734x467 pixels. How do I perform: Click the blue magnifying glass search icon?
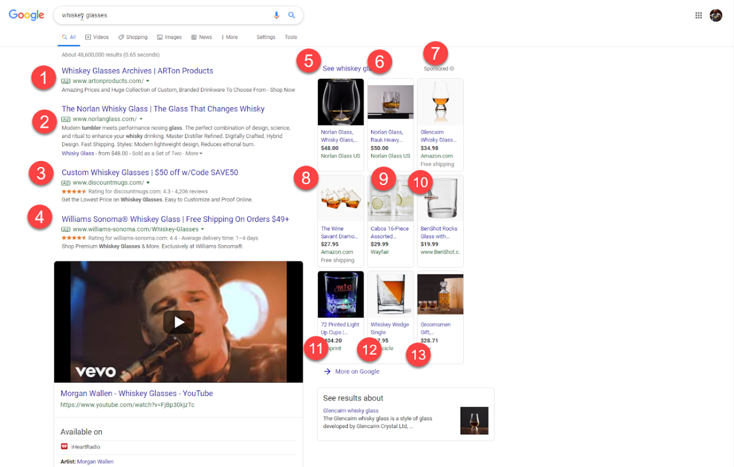pos(291,16)
